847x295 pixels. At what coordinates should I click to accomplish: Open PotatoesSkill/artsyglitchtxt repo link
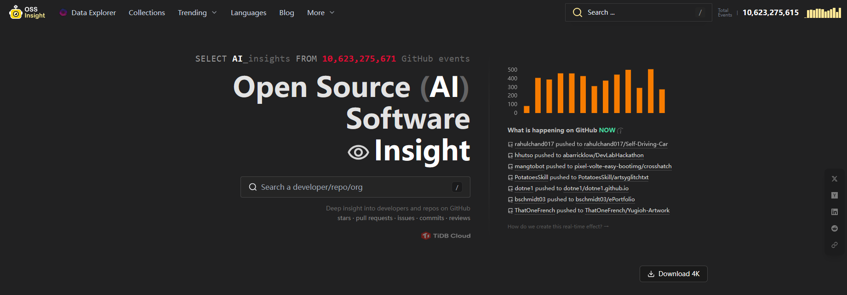tap(613, 177)
